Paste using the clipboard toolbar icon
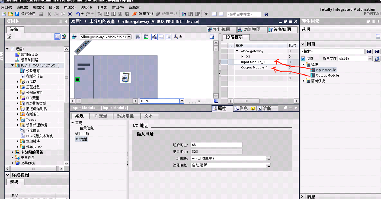Screen dimensions: 381x199 pos(63,14)
